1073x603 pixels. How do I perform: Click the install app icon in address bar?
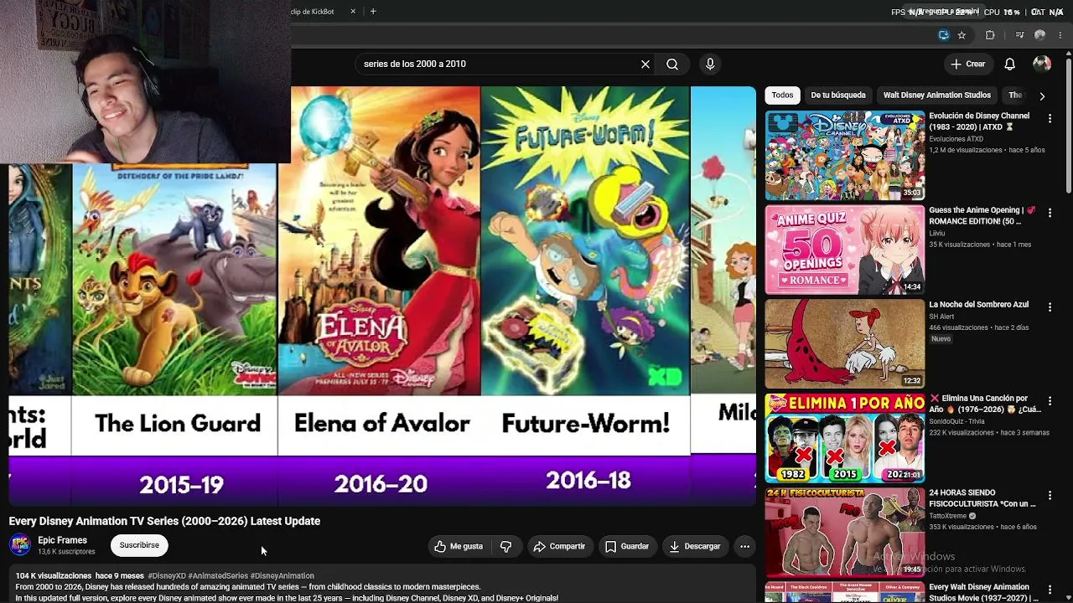(944, 35)
